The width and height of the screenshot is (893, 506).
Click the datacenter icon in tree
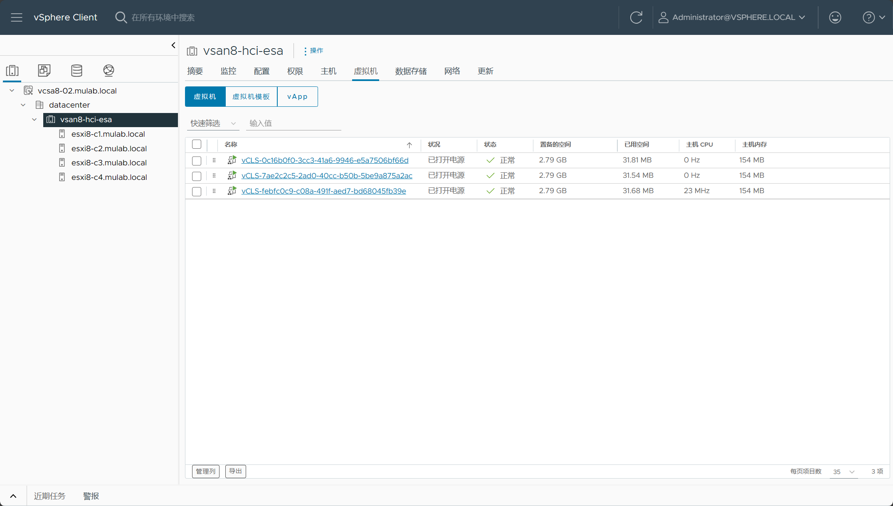click(40, 105)
